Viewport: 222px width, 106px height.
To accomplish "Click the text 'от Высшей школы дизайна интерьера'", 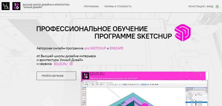I will pos(66,56).
